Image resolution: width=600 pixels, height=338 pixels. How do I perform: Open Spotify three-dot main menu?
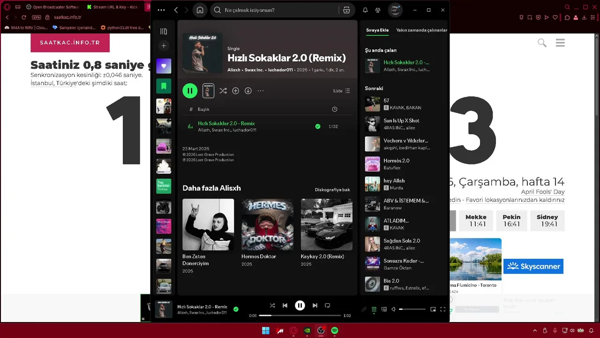[x=161, y=10]
